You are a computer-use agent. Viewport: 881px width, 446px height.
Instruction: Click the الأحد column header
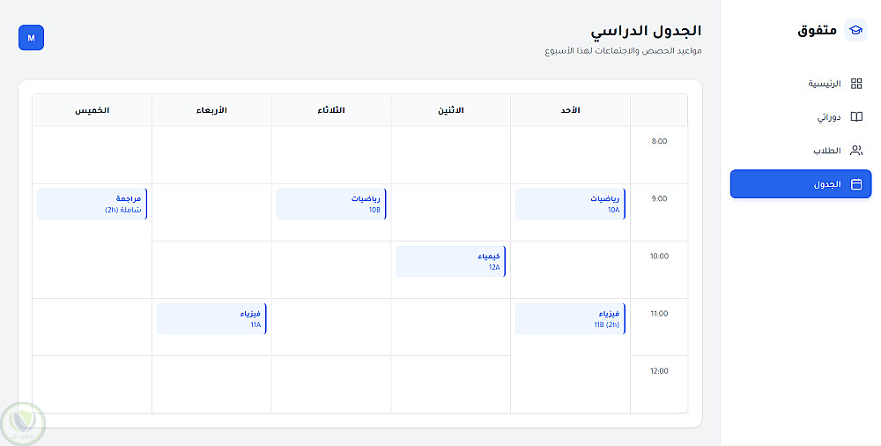(x=570, y=110)
